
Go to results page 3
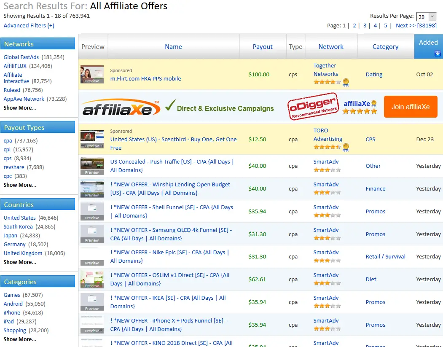[365, 25]
